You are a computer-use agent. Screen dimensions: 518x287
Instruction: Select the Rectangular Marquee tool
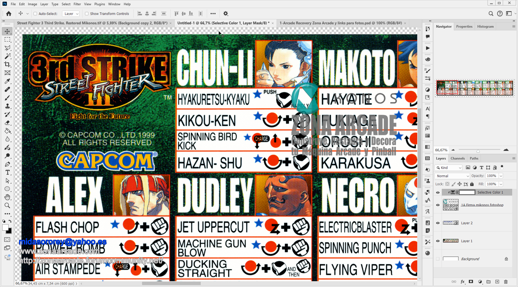[x=7, y=40]
